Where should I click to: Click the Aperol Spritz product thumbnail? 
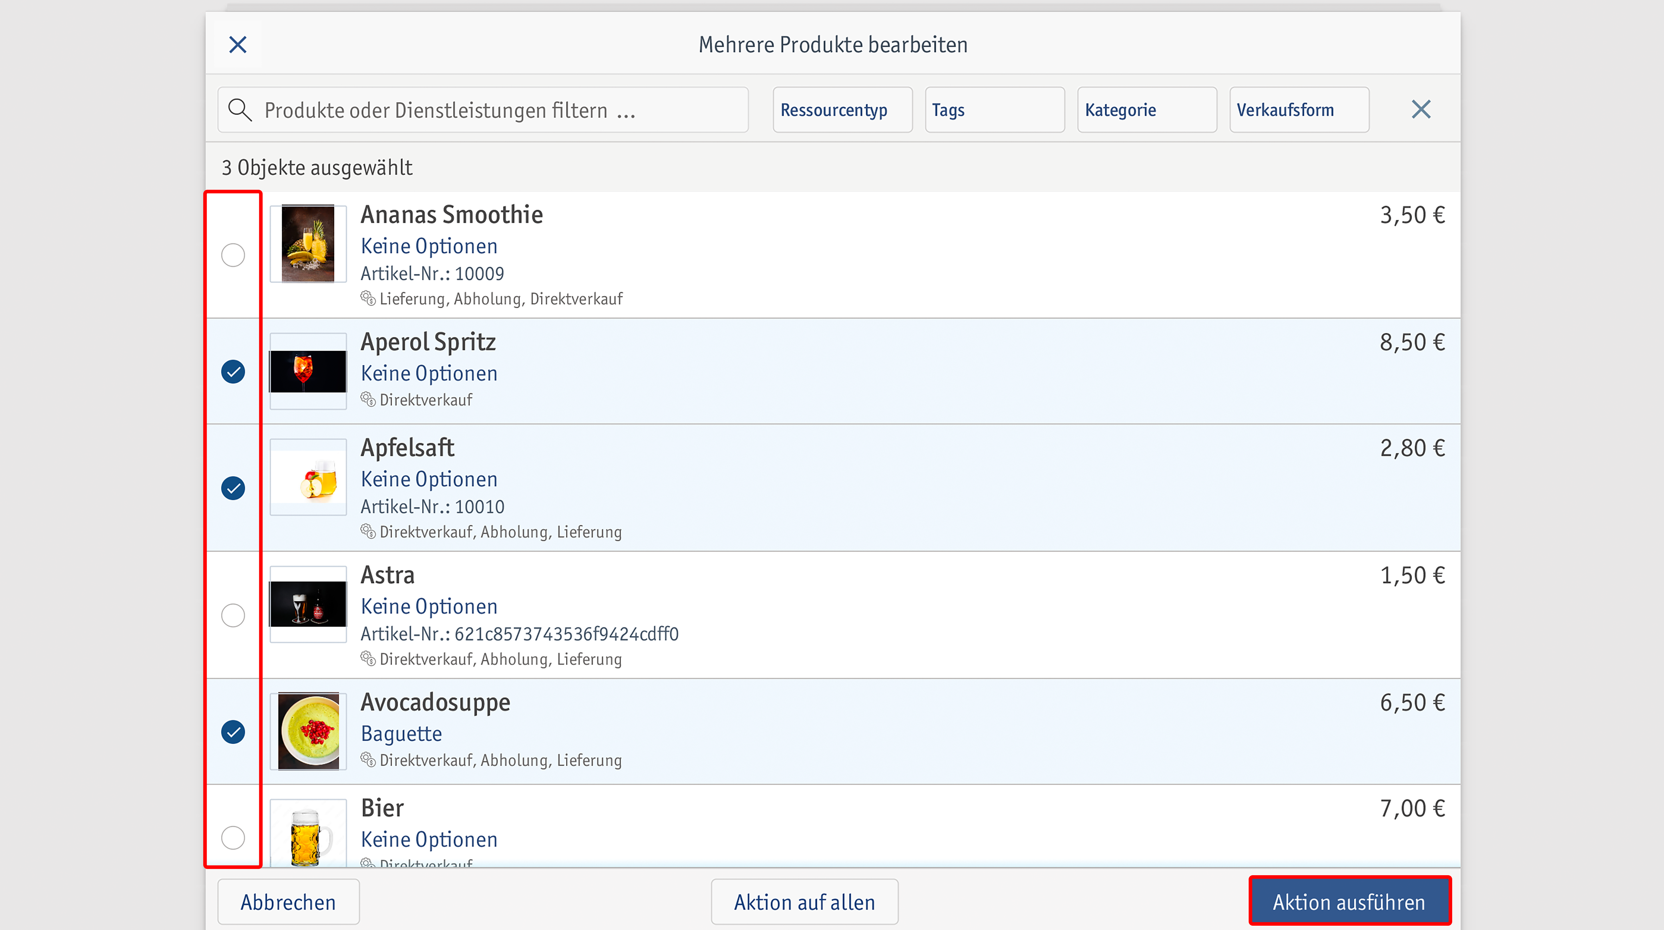pyautogui.click(x=308, y=371)
